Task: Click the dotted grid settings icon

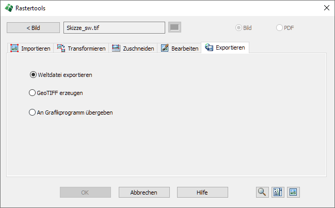Action: pos(278,192)
